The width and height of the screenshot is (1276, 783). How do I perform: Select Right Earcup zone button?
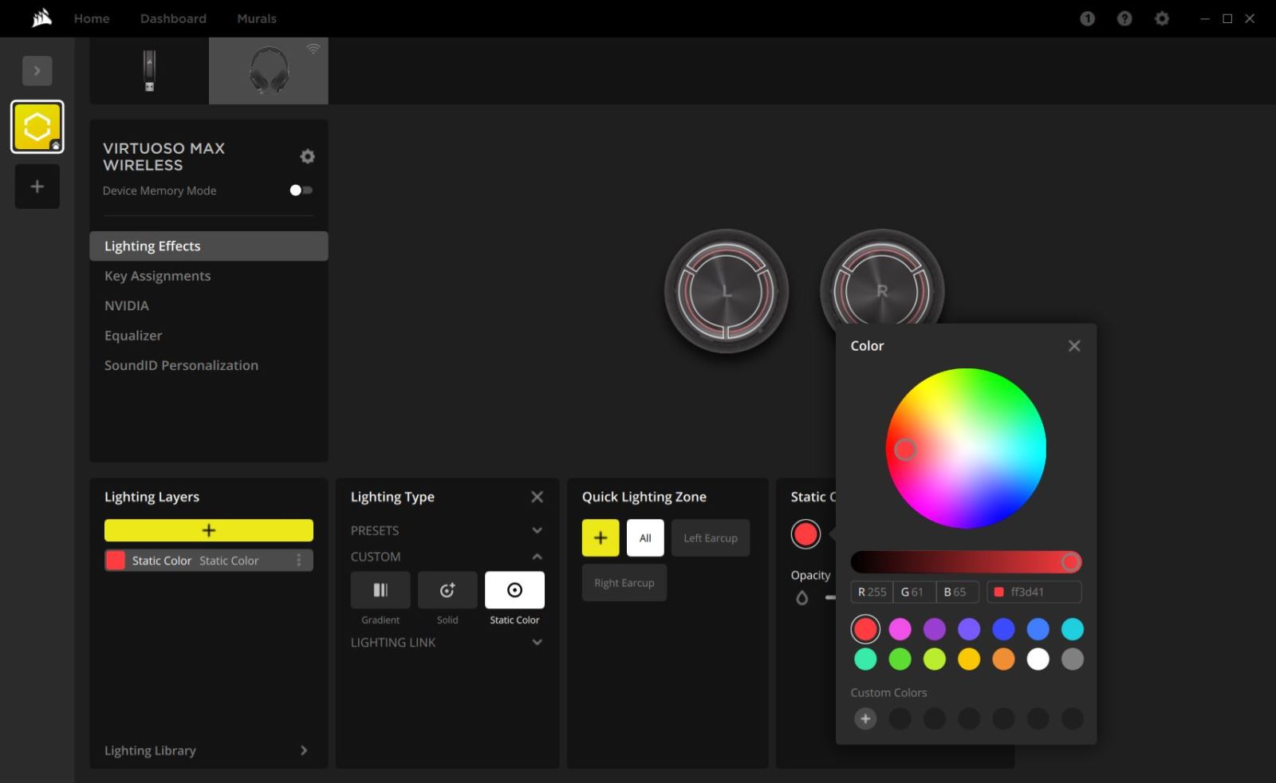(624, 583)
